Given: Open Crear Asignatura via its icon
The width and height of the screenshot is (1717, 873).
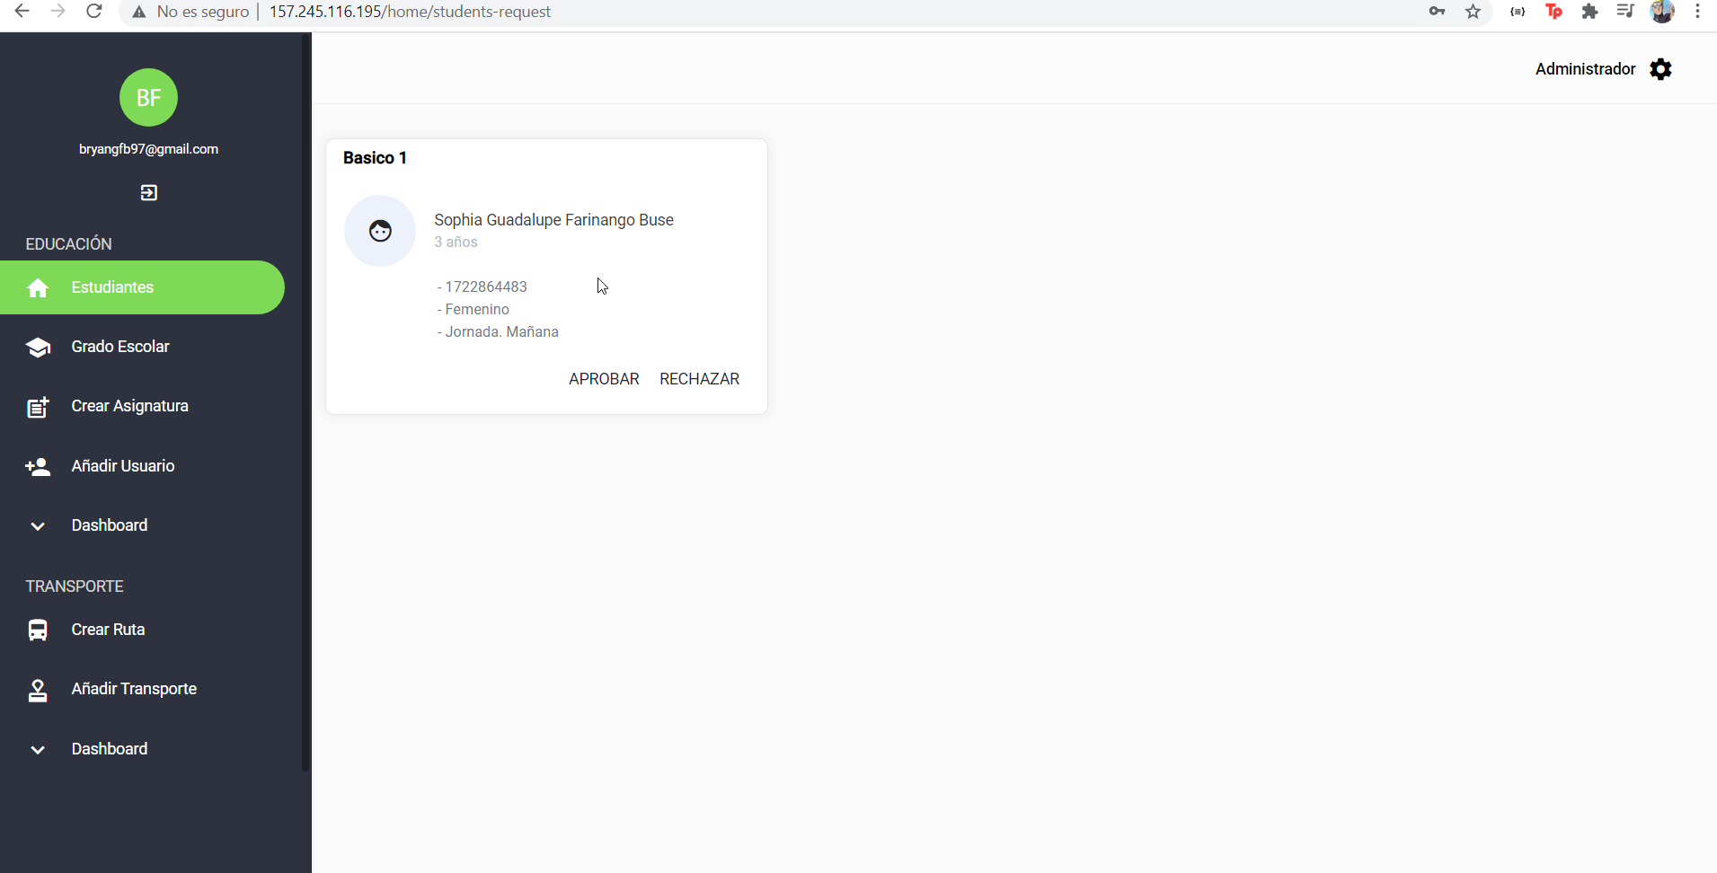Looking at the screenshot, I should coord(38,406).
